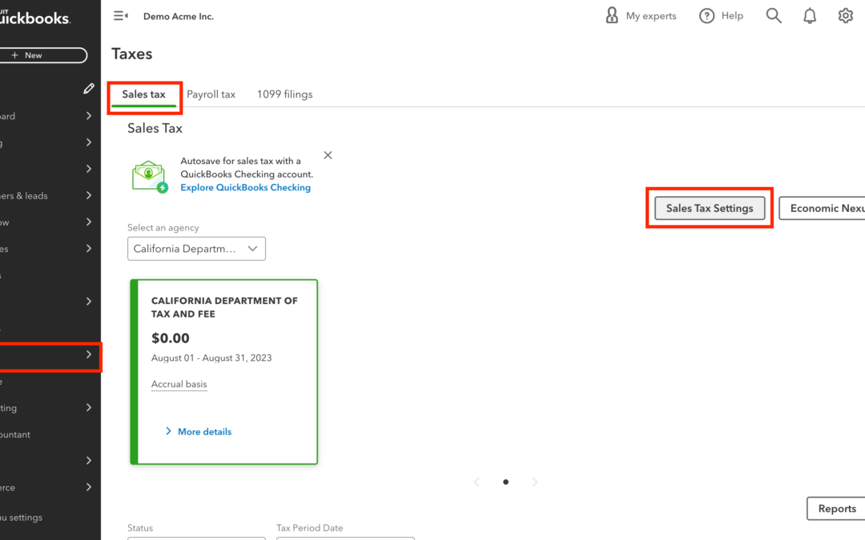Open the settings gear icon
Screen dimensions: 865x540
(x=845, y=15)
